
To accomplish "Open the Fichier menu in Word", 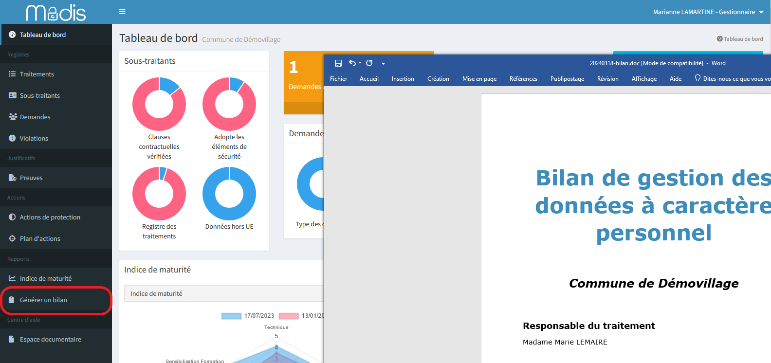I will (x=338, y=79).
